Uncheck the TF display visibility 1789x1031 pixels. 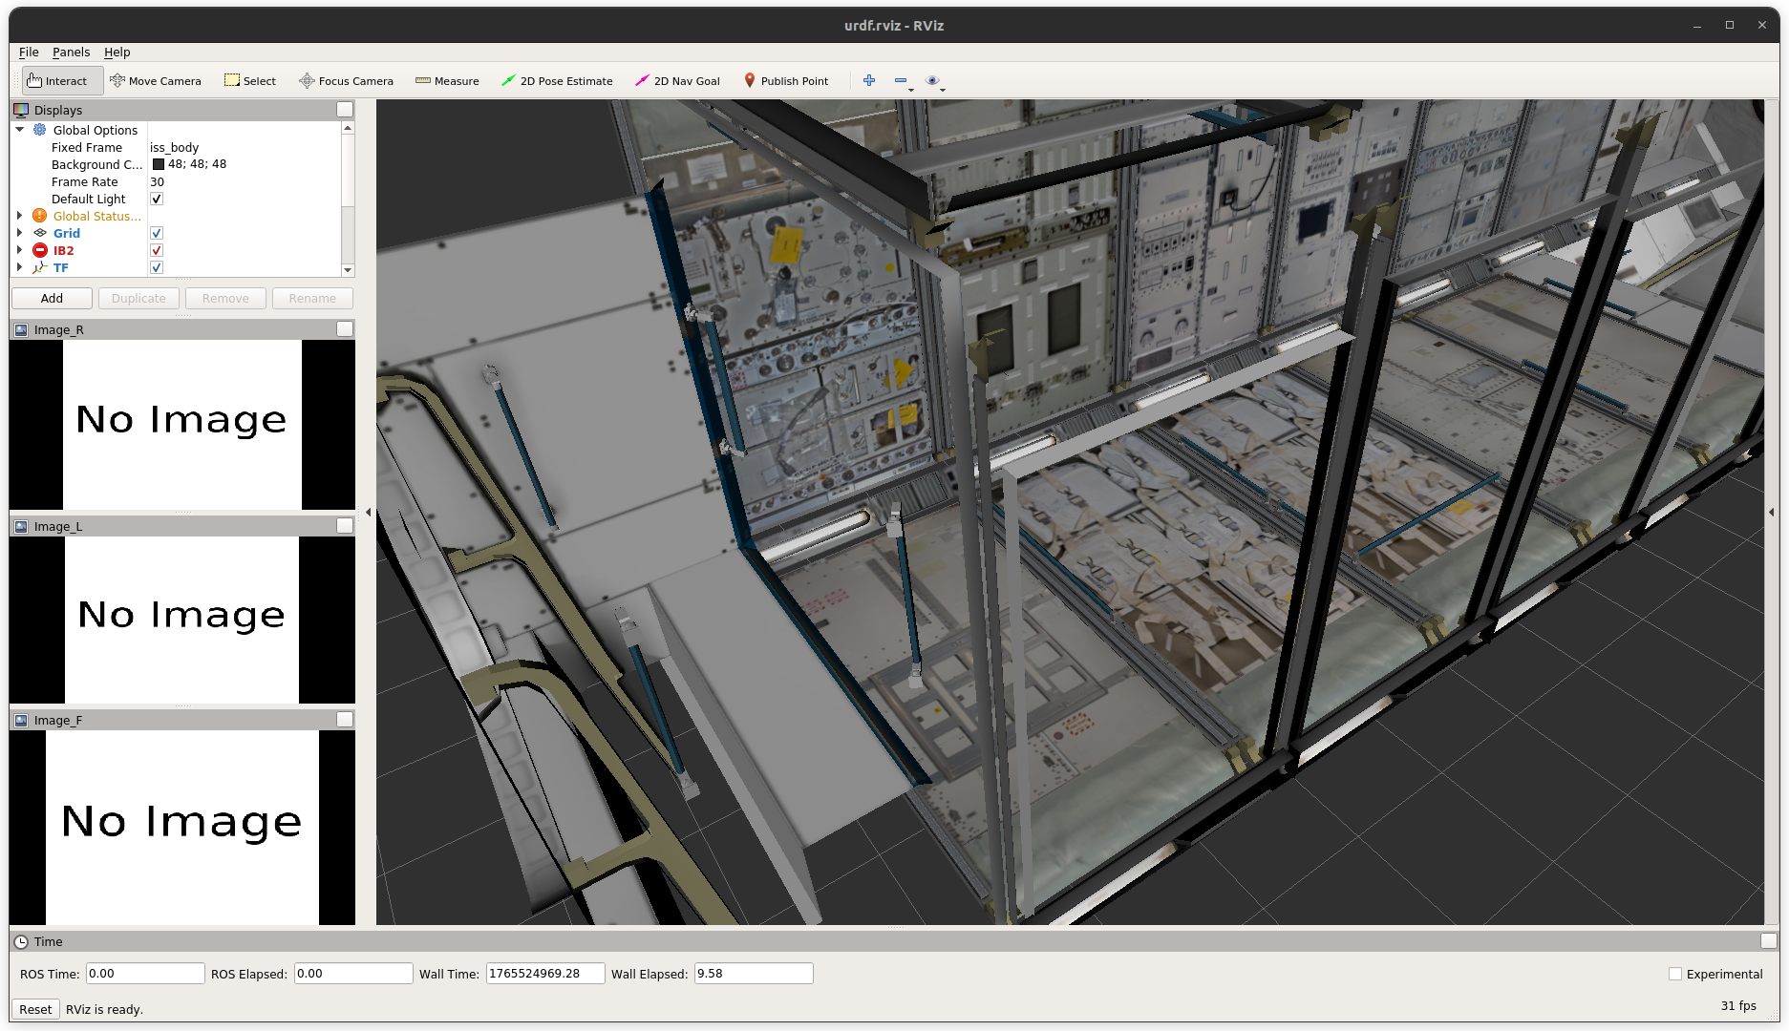(156, 267)
